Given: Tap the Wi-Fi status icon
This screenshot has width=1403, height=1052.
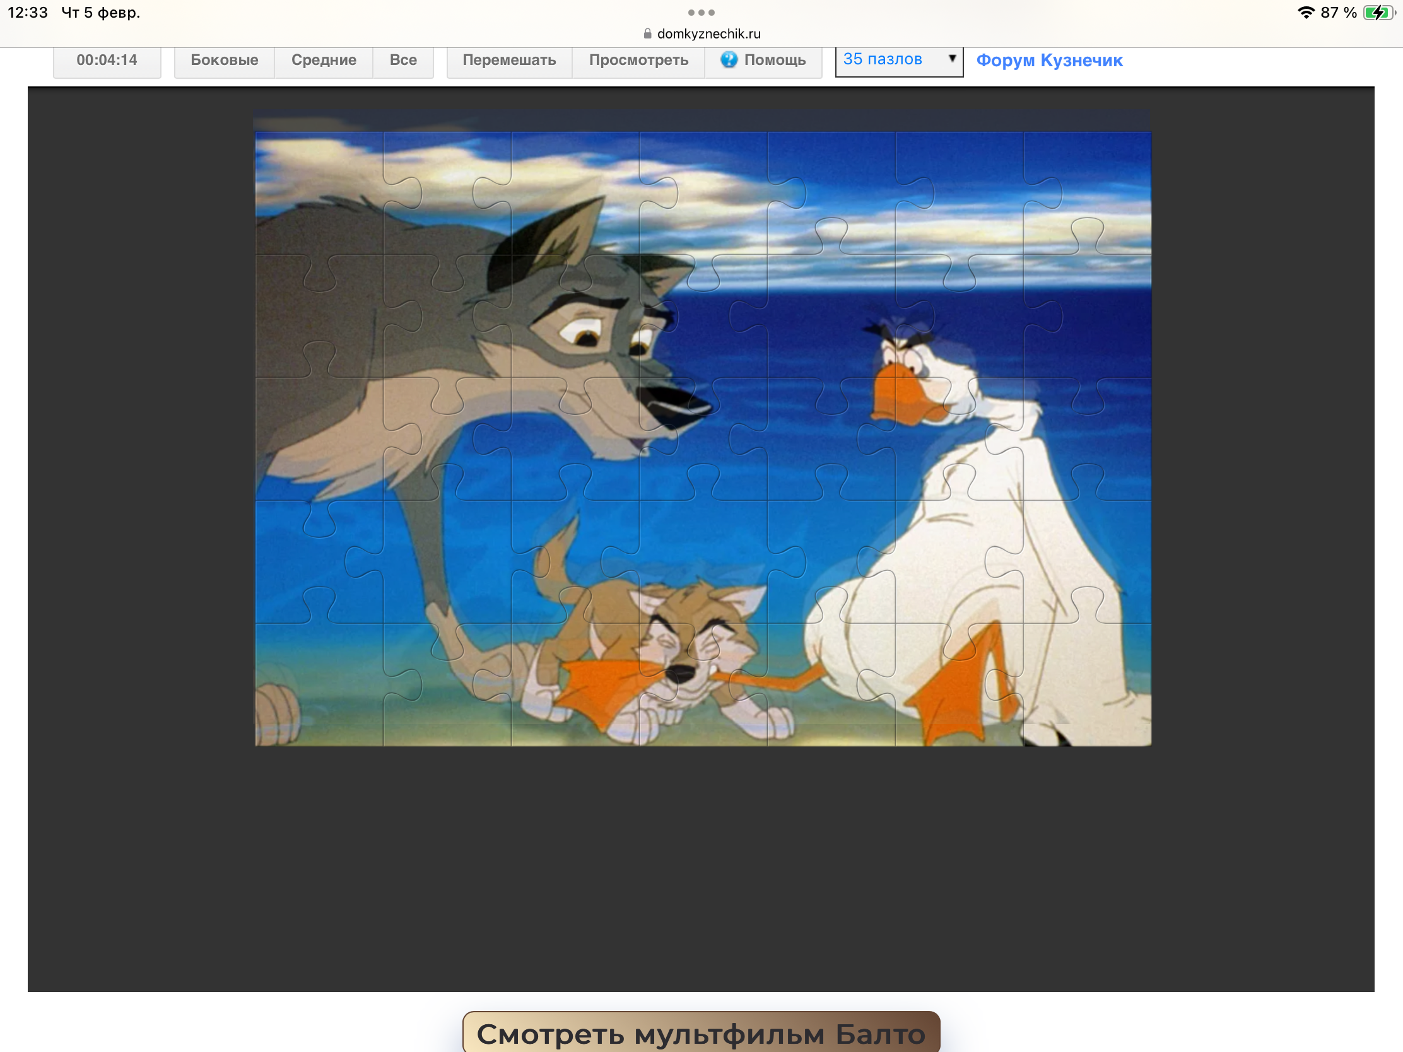Looking at the screenshot, I should (x=1305, y=13).
